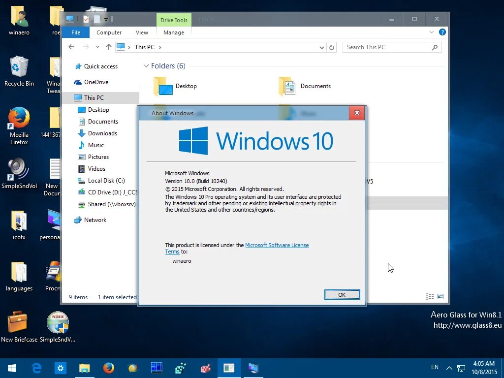This screenshot has width=504, height=378.
Task: Switch to large icons view layout
Action: tap(441, 297)
